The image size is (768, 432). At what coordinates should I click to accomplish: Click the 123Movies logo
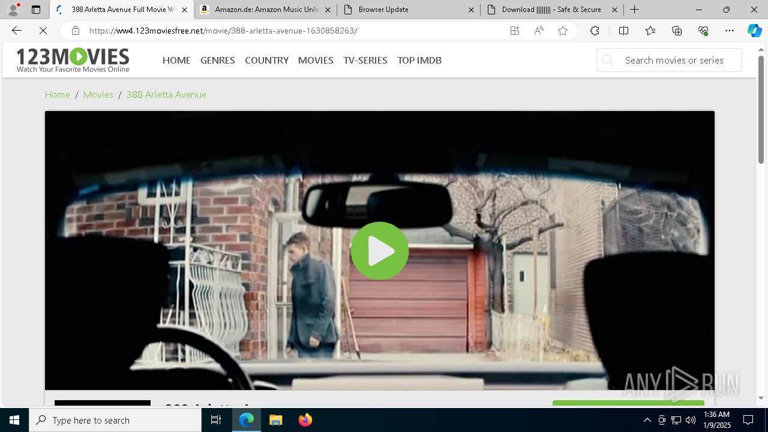pos(73,60)
